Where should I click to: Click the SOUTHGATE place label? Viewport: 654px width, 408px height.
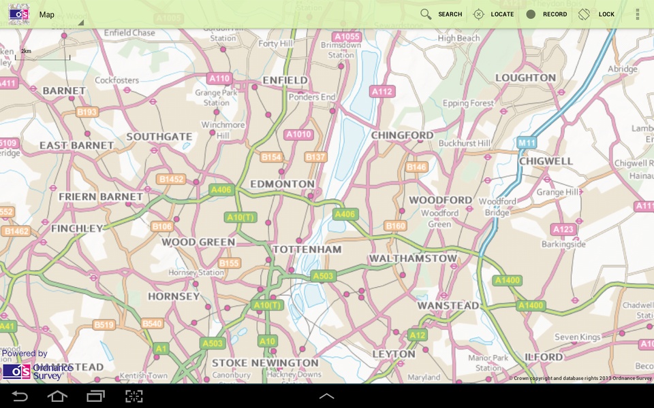(159, 137)
